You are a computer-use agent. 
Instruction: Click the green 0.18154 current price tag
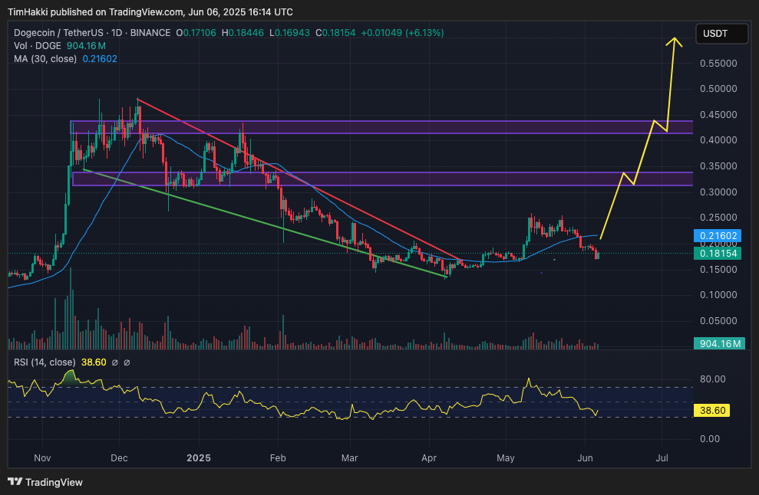point(716,254)
